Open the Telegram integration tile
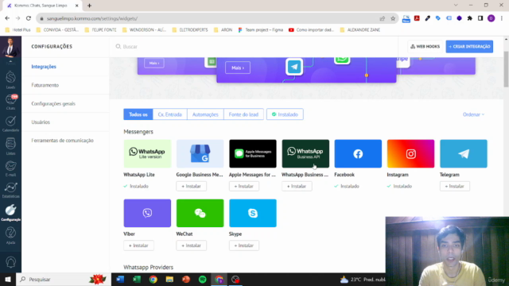 coord(464,153)
